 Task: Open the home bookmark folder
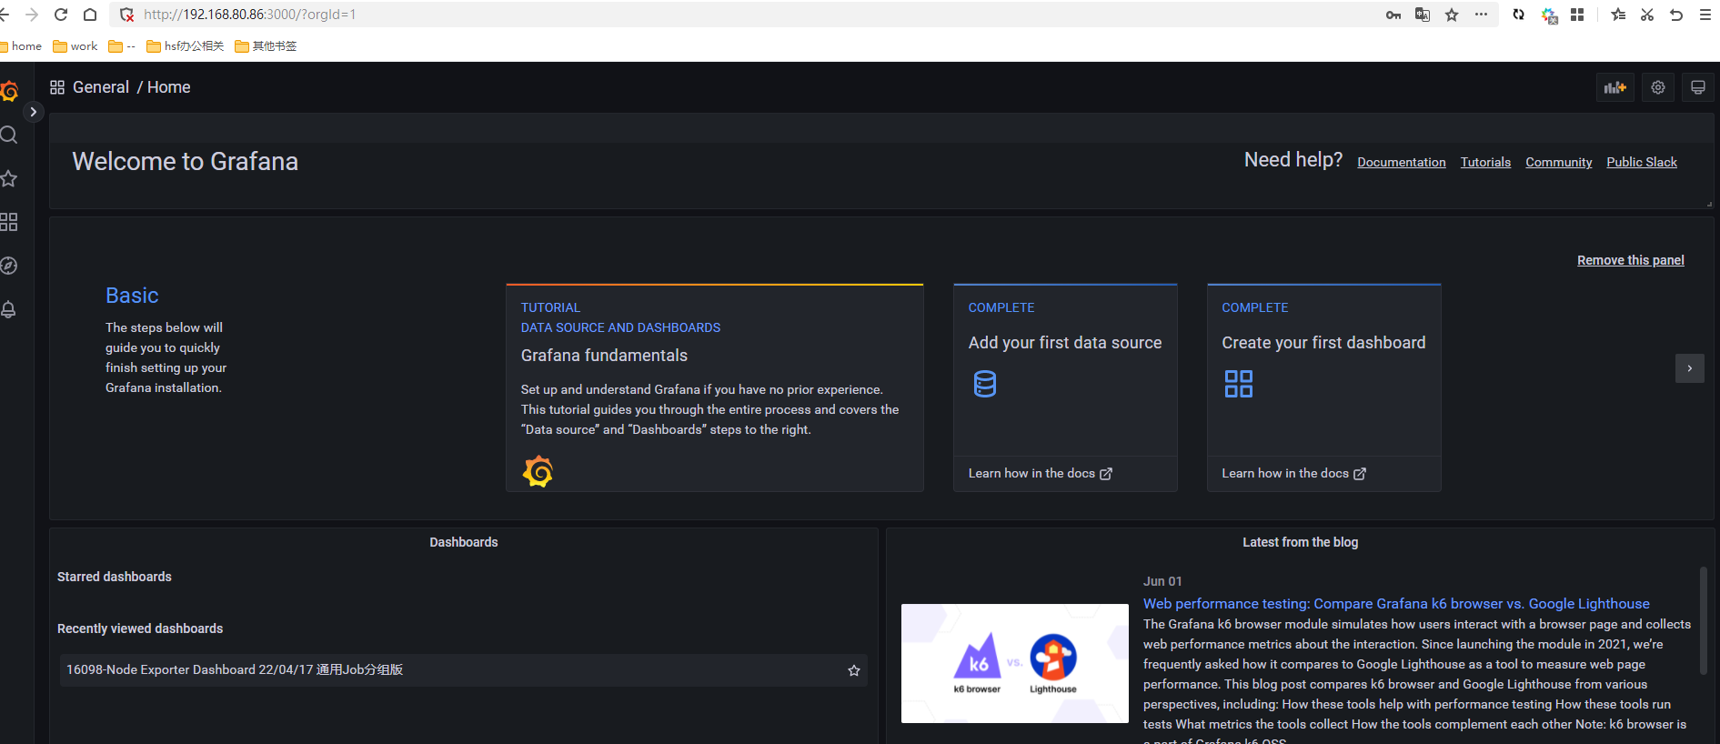(x=20, y=46)
